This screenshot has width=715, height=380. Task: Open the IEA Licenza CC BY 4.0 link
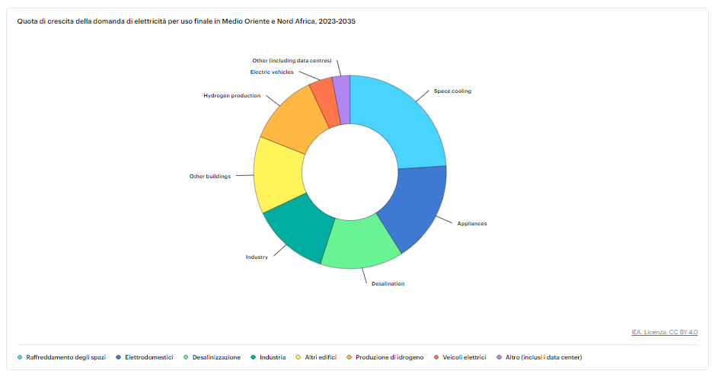[664, 332]
